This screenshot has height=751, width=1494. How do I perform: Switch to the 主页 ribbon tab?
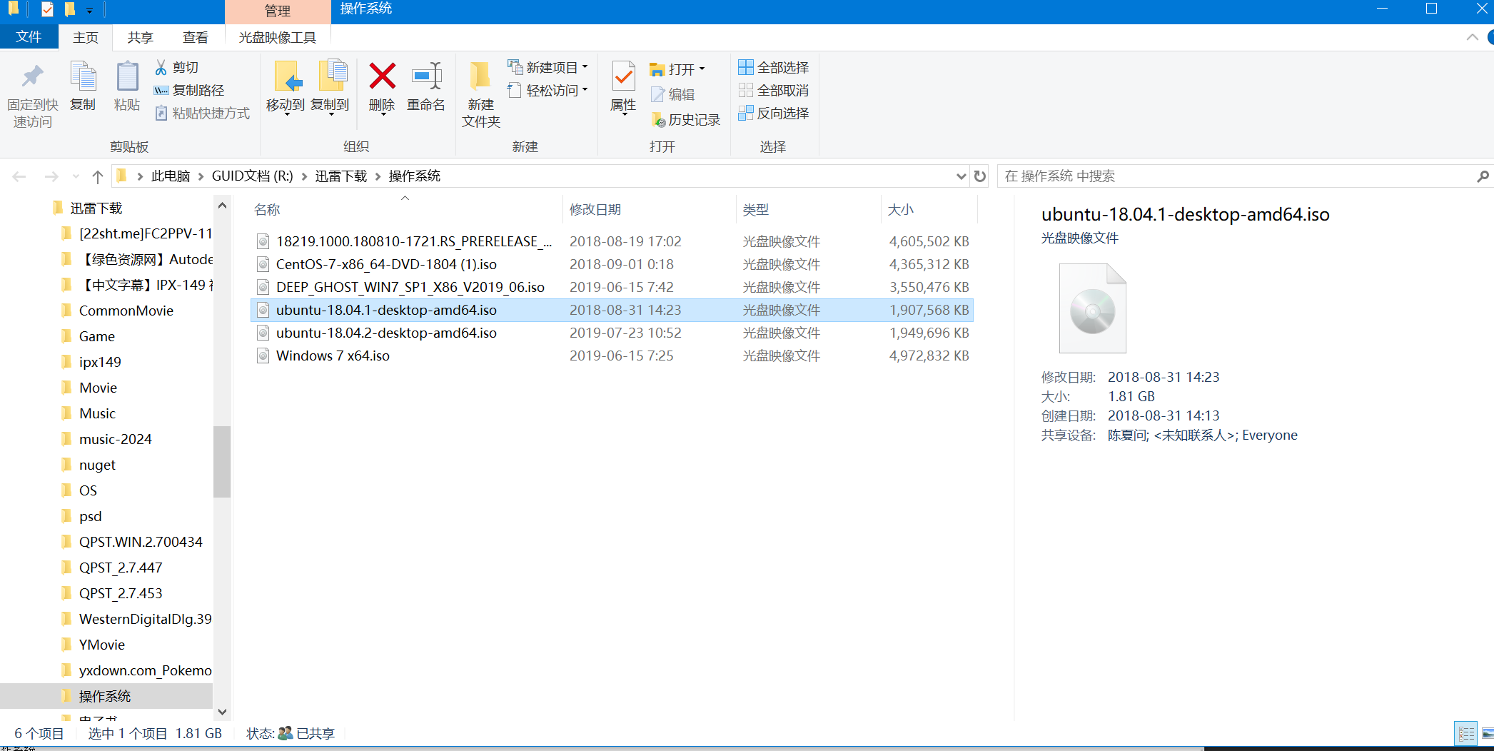86,37
